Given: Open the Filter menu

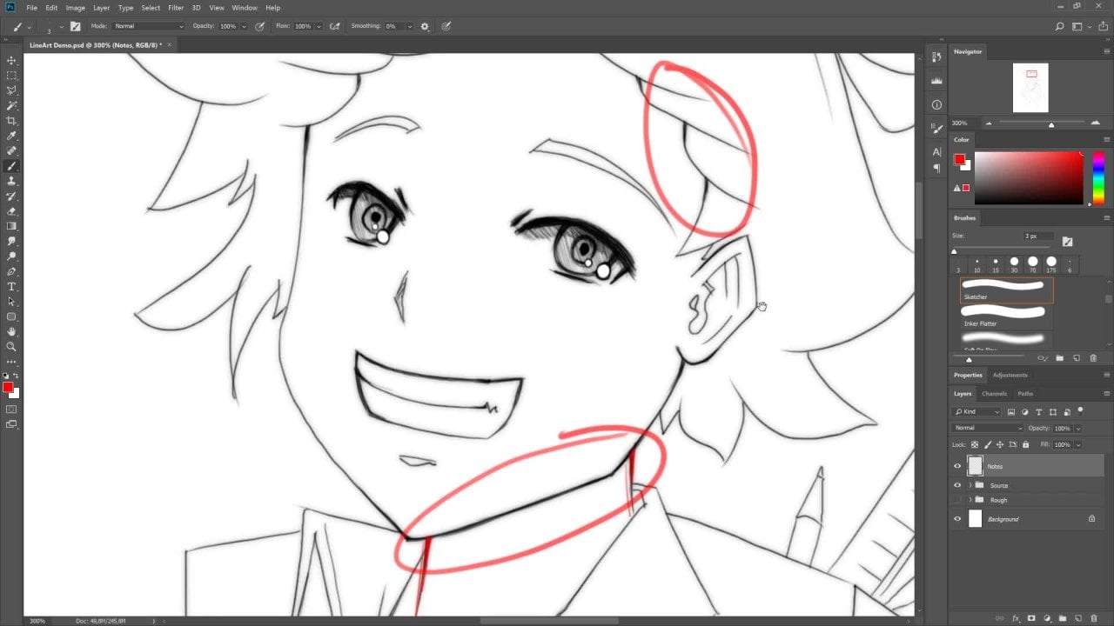Looking at the screenshot, I should coord(176,8).
